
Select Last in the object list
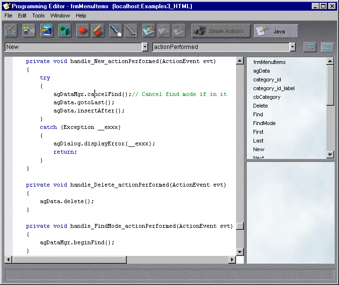[x=258, y=141]
